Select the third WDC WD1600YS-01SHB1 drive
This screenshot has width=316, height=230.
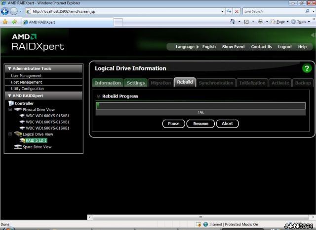point(47,128)
